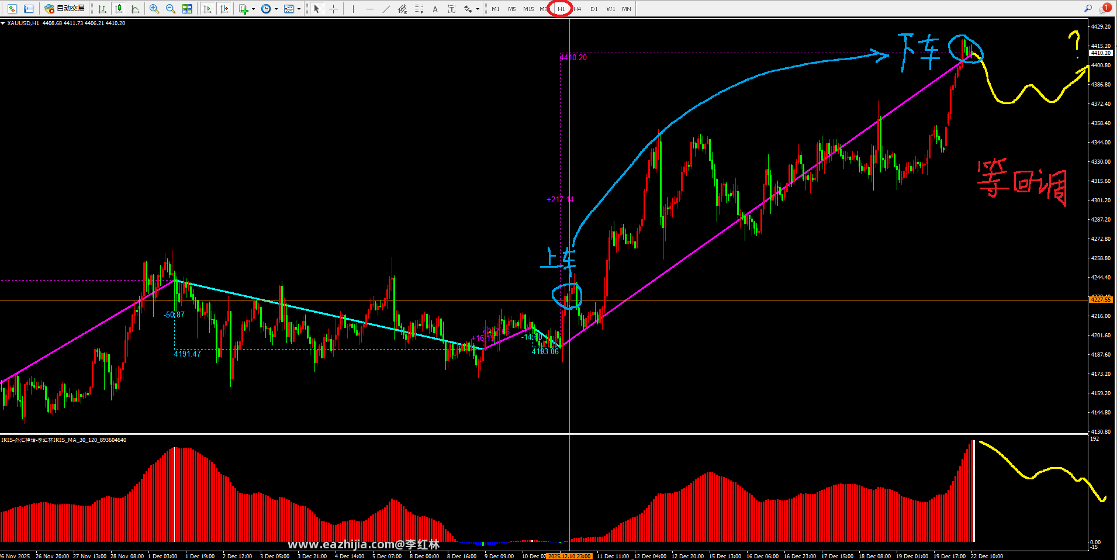The image size is (1117, 560).
Task: Select the trendline drawing tool
Action: [x=386, y=9]
